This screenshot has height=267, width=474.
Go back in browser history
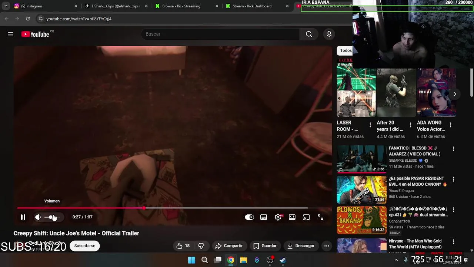tap(7, 19)
